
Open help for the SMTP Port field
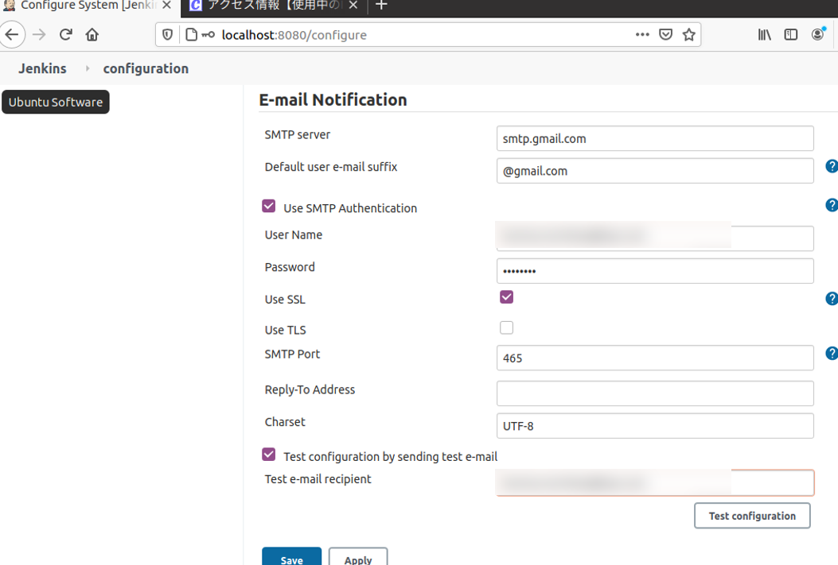pos(832,354)
